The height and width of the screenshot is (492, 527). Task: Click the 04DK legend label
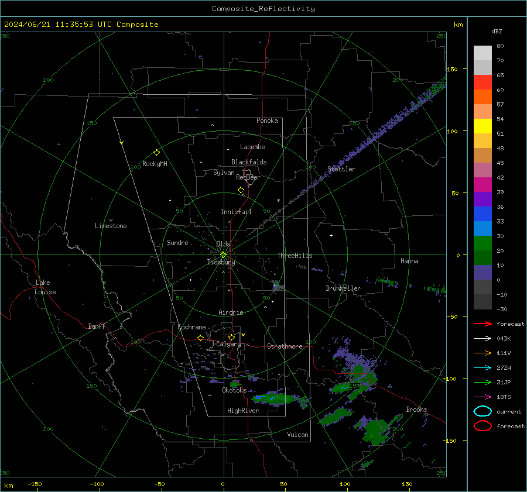click(504, 339)
